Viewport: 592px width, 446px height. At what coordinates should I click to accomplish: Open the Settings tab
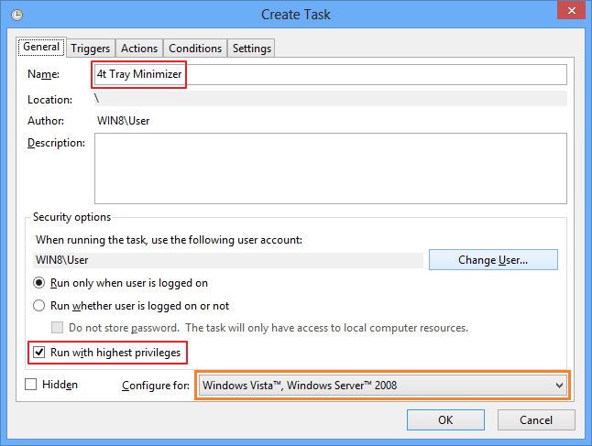(251, 49)
